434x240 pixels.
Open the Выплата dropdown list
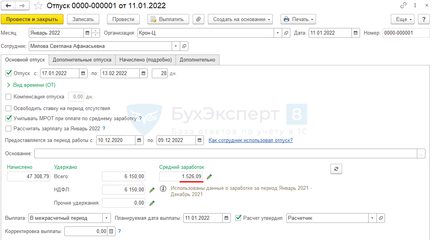107,218
